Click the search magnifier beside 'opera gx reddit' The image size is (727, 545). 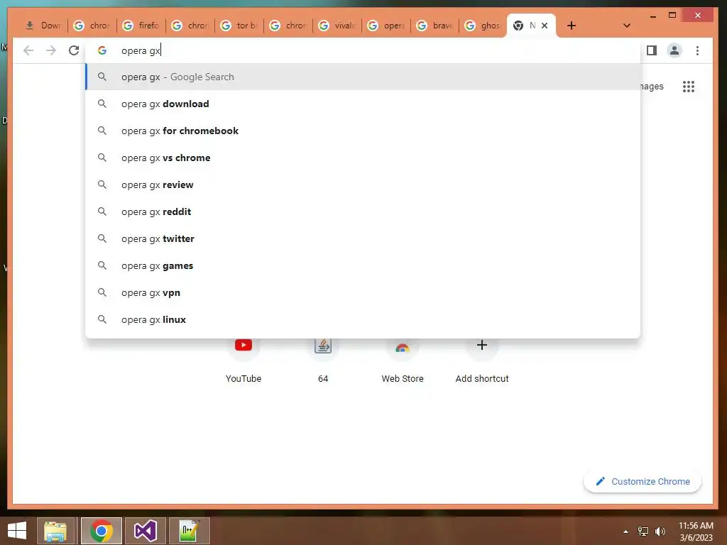coord(102,211)
